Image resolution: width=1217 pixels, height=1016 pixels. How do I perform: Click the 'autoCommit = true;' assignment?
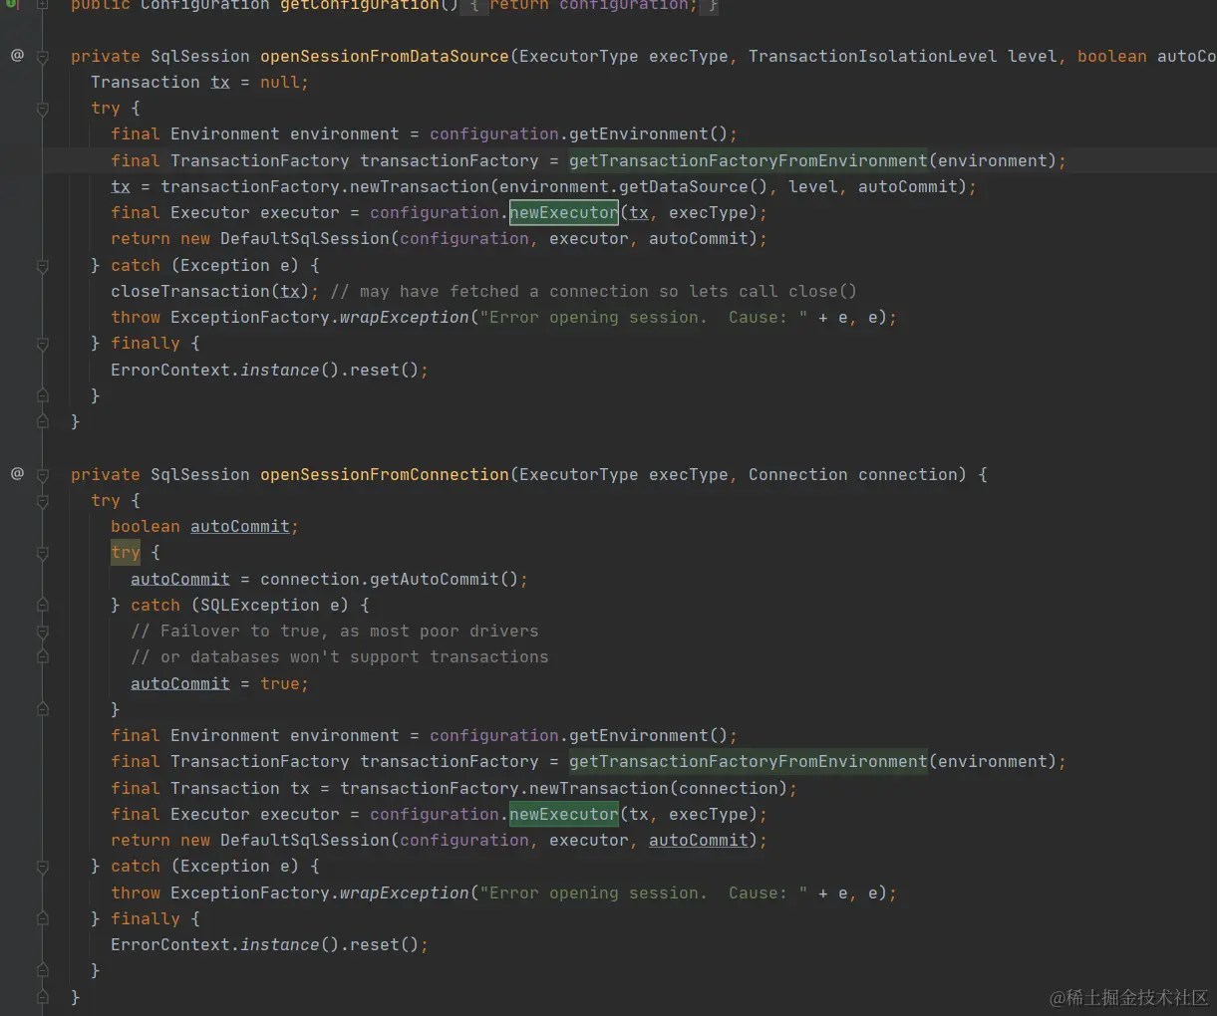(219, 683)
